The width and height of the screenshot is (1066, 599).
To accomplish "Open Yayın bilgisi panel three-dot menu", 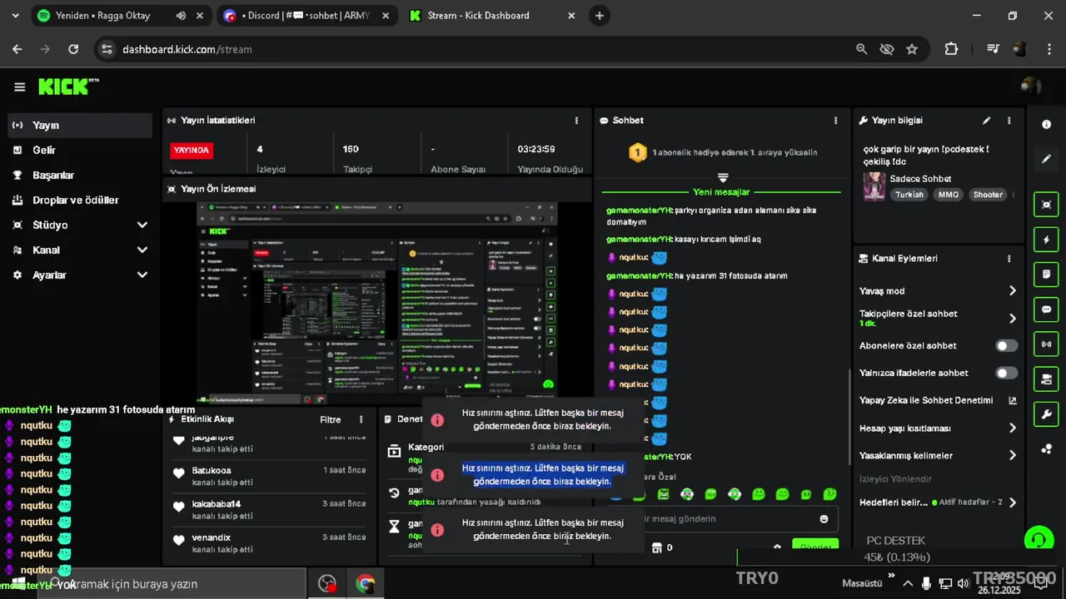I will [1009, 121].
